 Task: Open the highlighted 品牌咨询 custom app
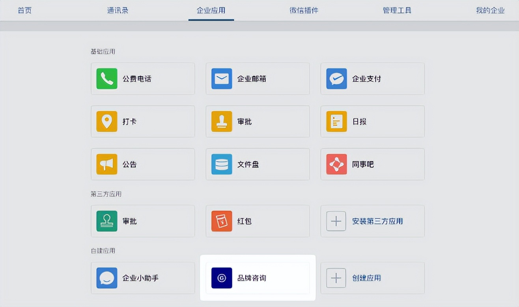[x=258, y=278]
